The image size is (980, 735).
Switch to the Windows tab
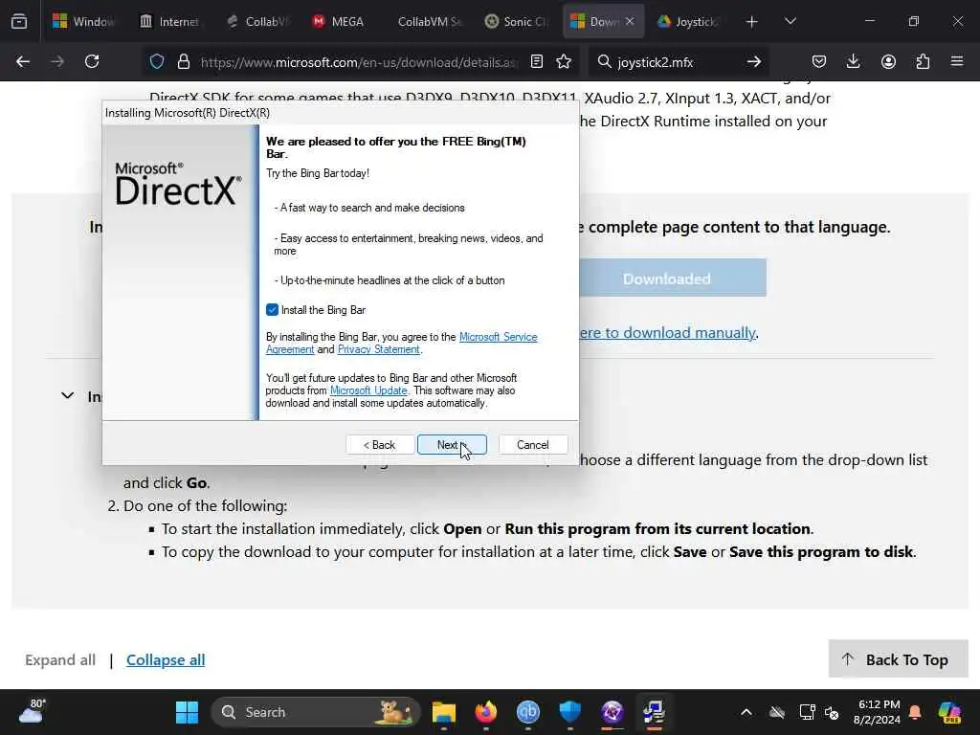click(83, 21)
